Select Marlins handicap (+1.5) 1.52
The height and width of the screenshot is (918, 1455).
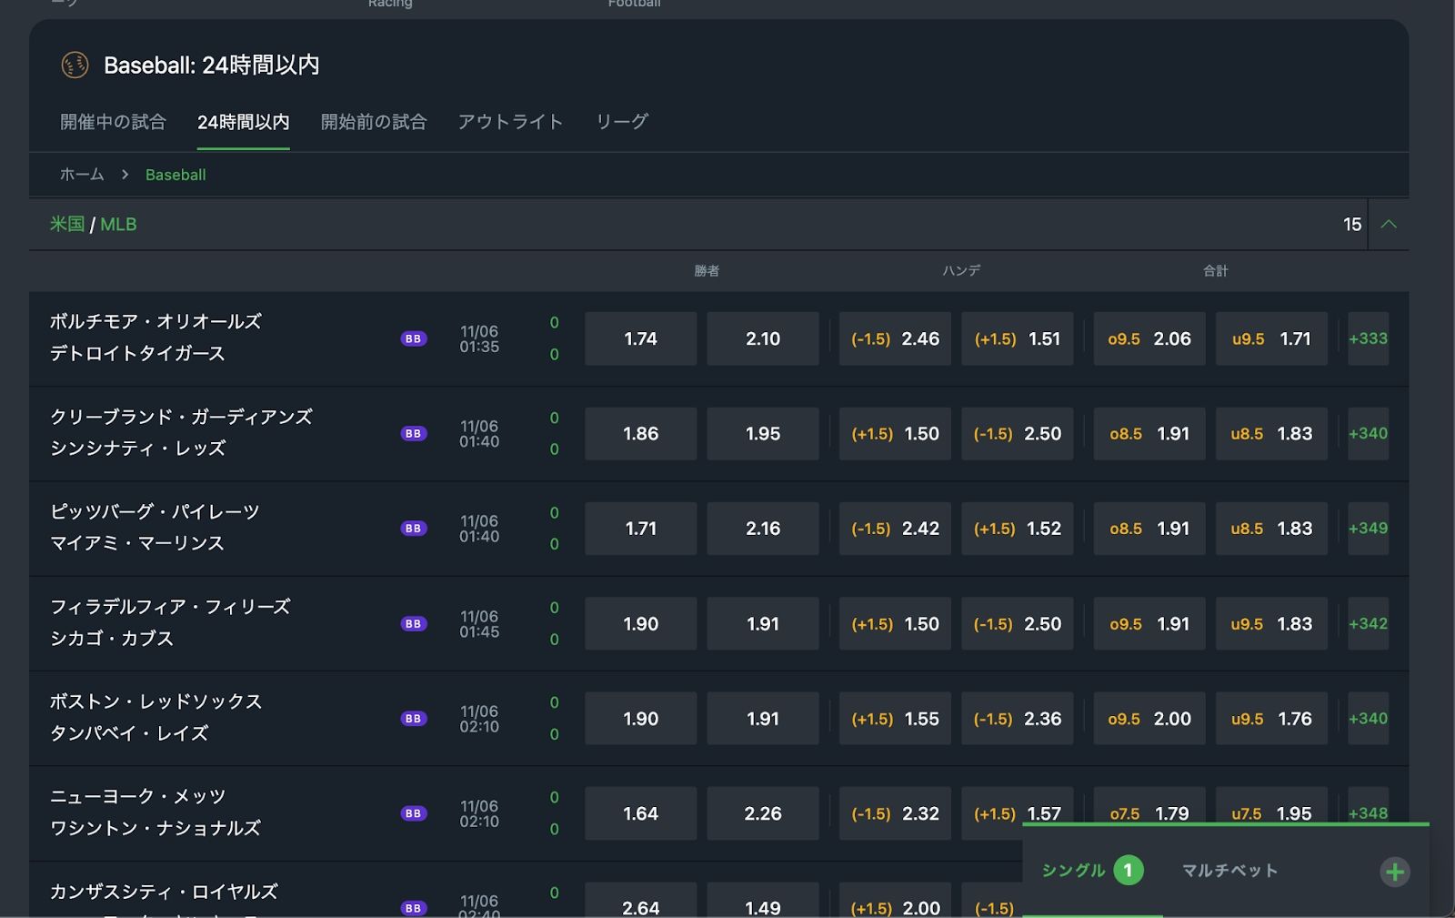(x=1017, y=529)
